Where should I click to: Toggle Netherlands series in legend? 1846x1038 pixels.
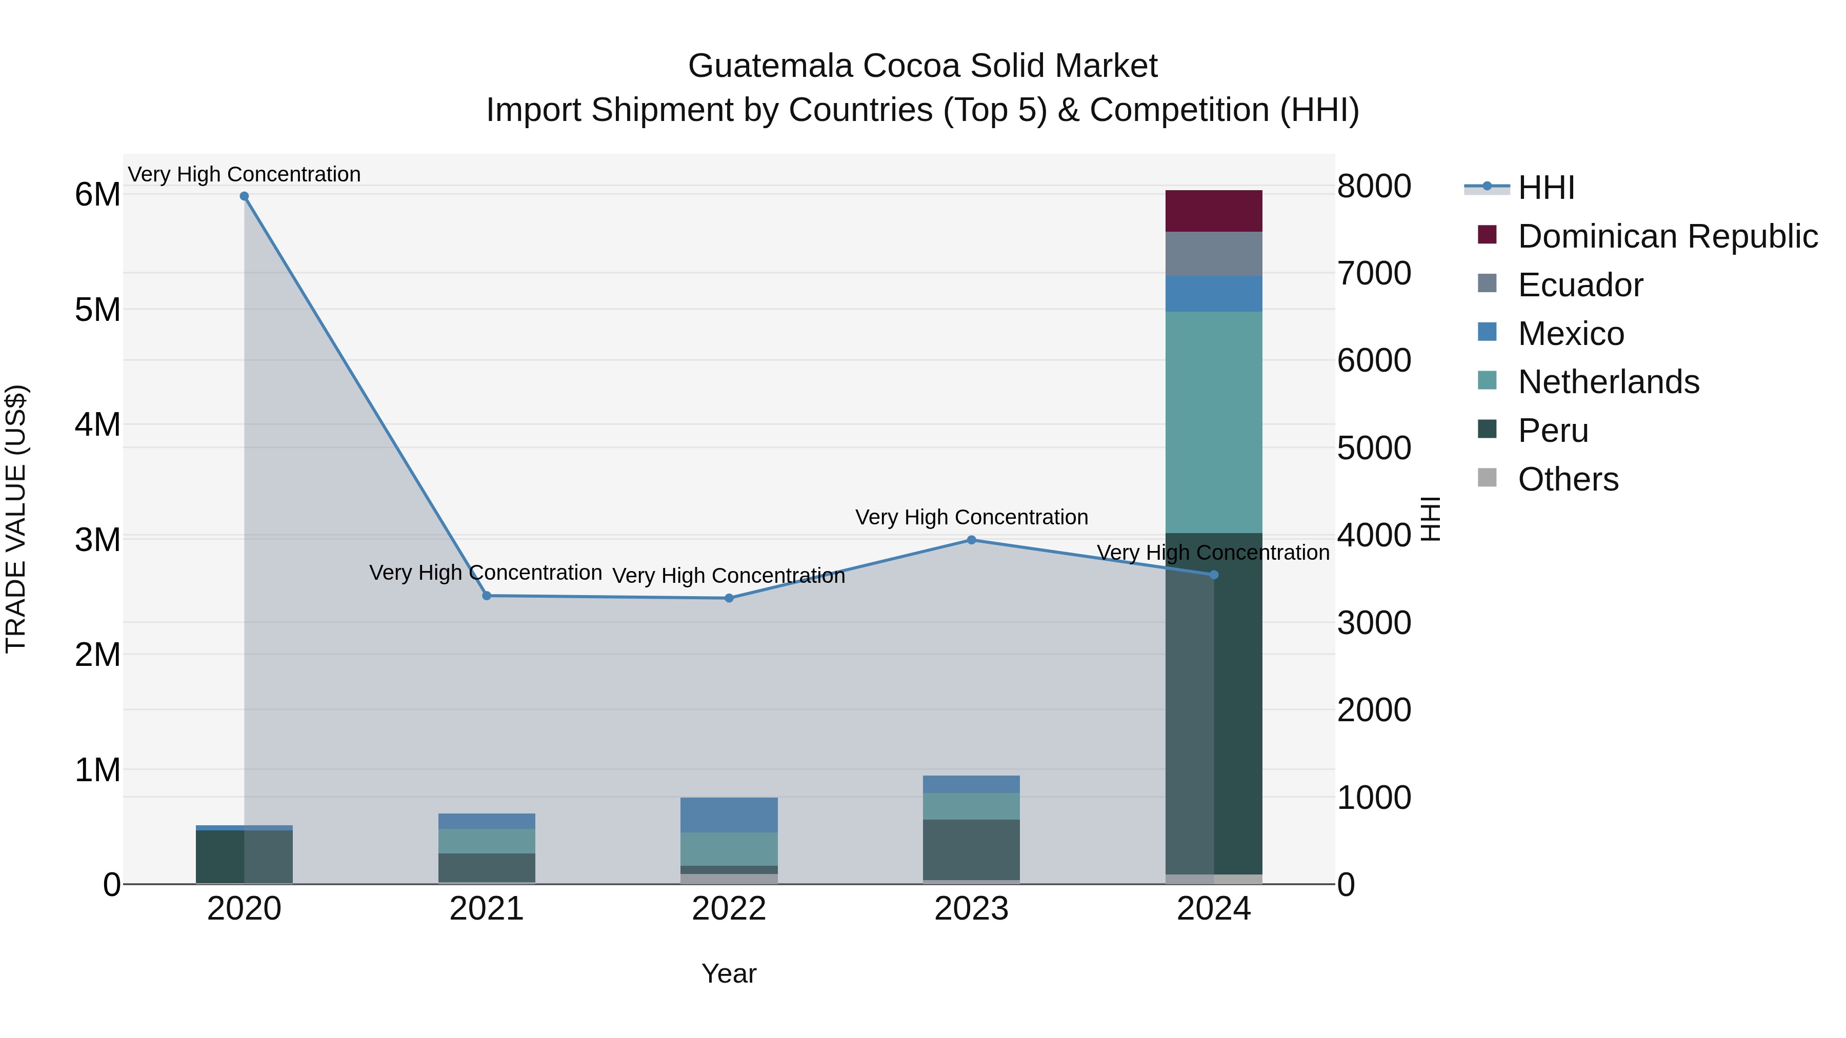click(x=1588, y=382)
